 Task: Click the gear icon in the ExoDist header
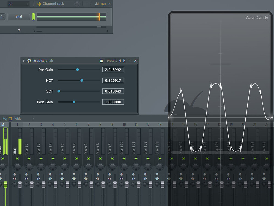pyautogui.click(x=29, y=61)
